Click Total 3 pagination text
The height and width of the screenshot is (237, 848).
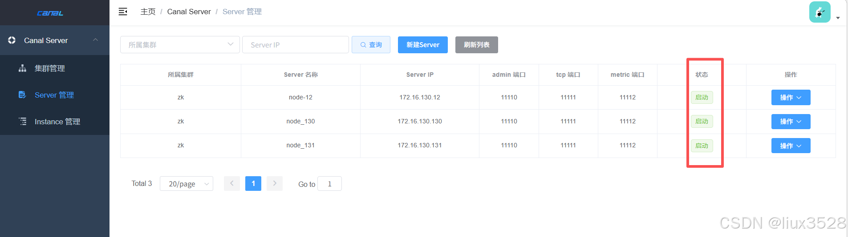coord(142,183)
